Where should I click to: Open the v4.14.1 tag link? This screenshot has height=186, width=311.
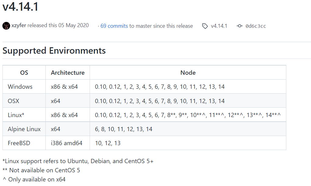click(x=219, y=26)
